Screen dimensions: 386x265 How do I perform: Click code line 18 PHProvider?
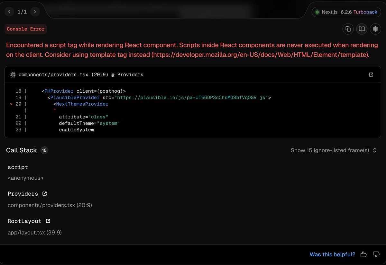tap(84, 91)
